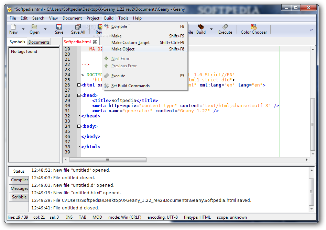Click 'encoding: UTF-8' in status bar

163,217
